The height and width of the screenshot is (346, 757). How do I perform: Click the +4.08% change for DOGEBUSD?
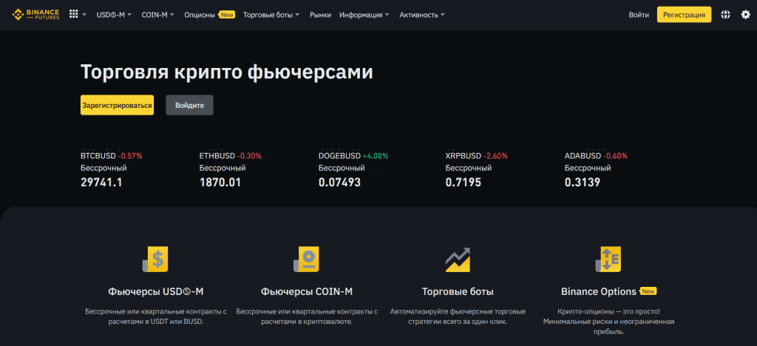coord(376,156)
